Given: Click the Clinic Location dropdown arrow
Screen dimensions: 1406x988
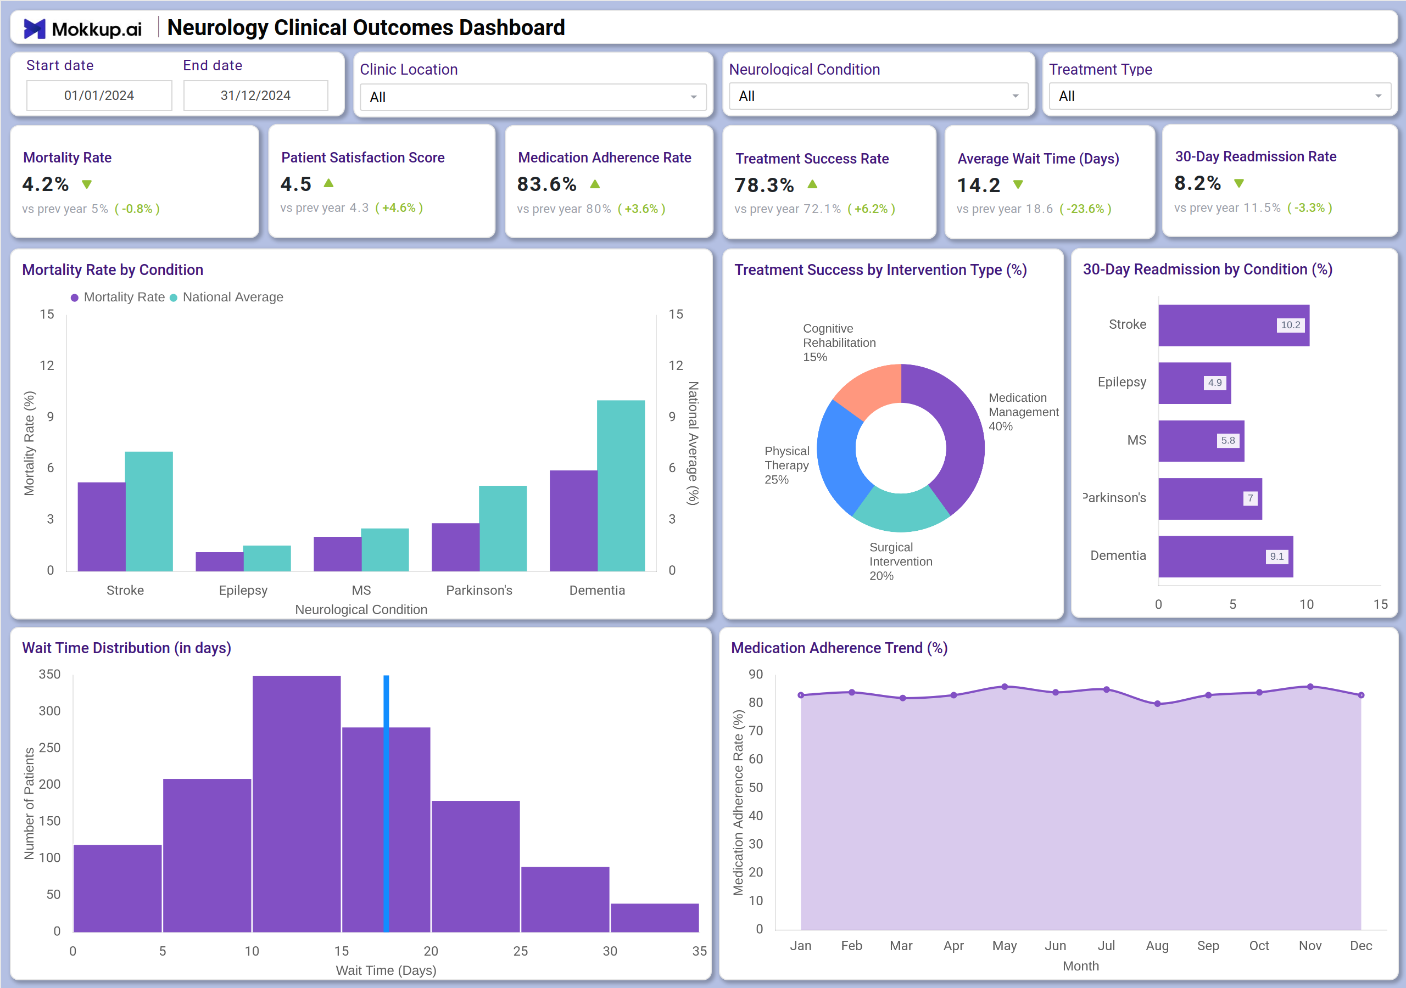Looking at the screenshot, I should click(x=694, y=97).
